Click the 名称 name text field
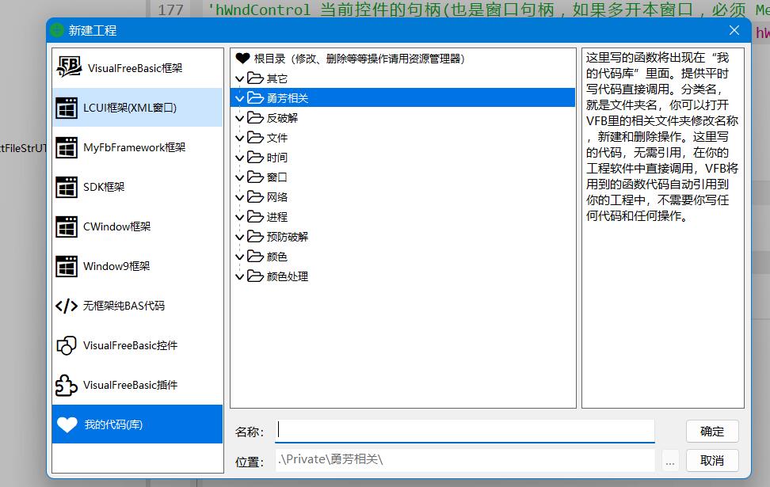The image size is (770, 487). tap(465, 431)
